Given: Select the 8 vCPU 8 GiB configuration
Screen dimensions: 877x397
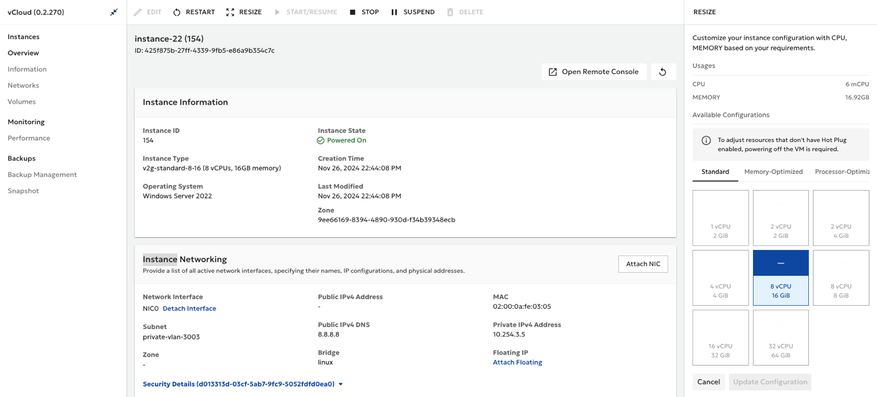Looking at the screenshot, I should coord(841,278).
